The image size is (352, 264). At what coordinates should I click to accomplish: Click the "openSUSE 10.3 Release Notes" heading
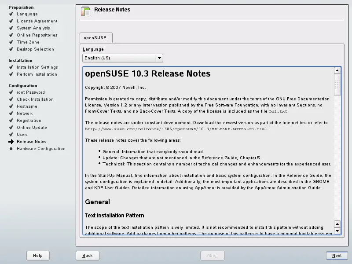coord(148,73)
